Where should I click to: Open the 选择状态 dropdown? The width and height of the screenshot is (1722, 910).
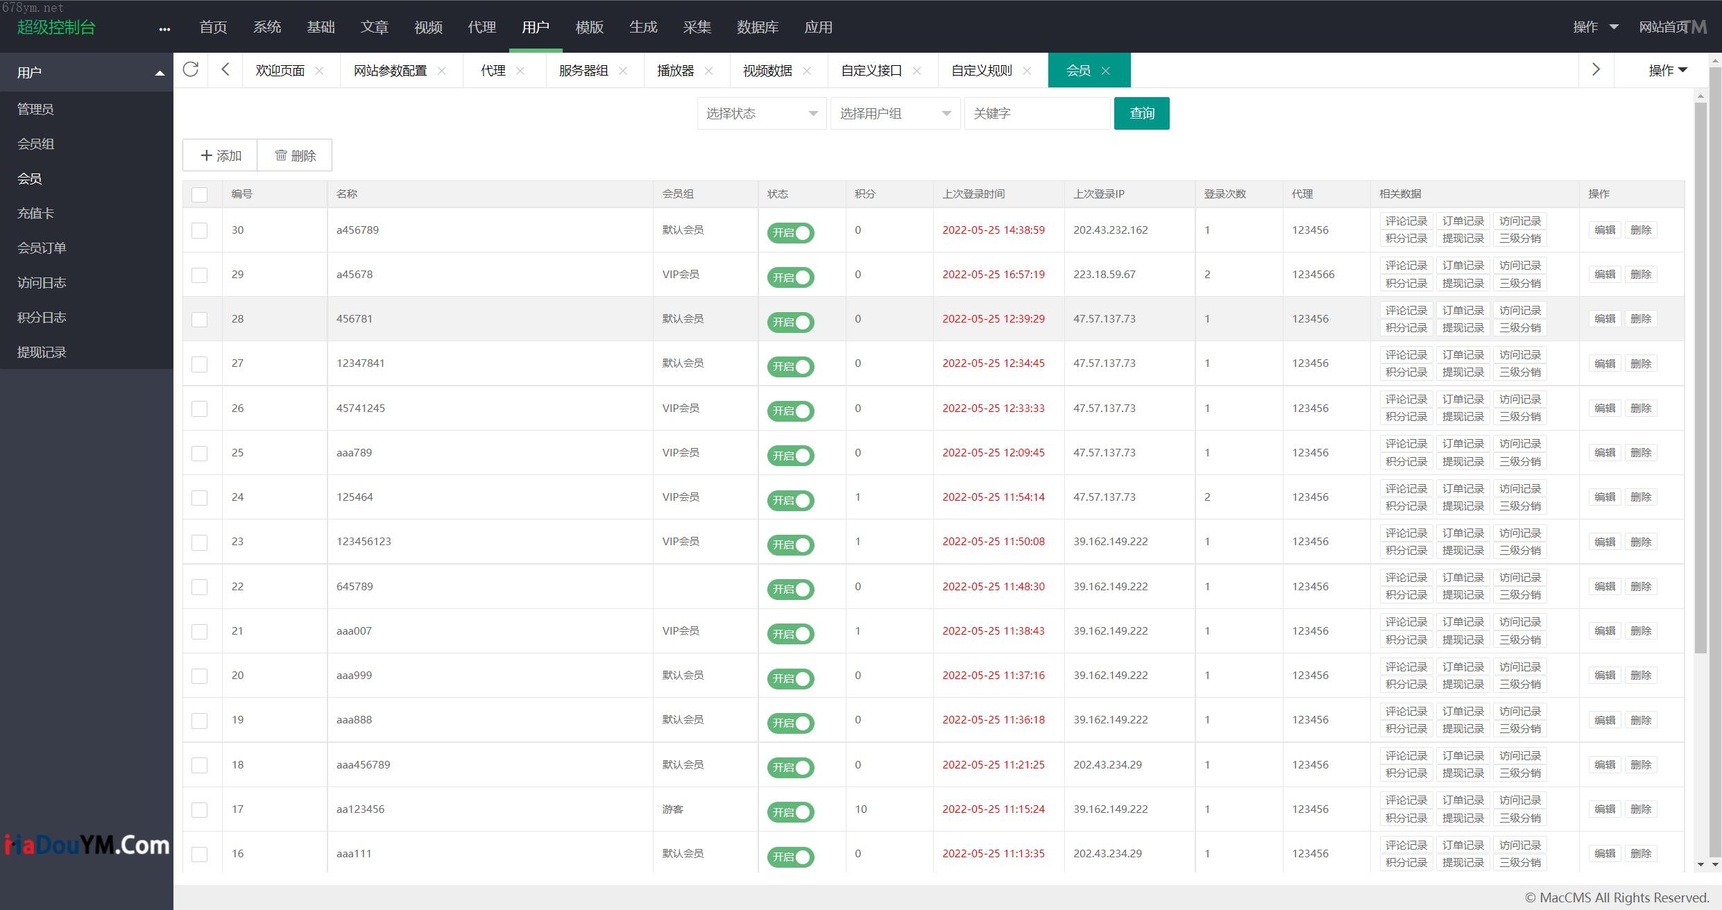click(761, 114)
